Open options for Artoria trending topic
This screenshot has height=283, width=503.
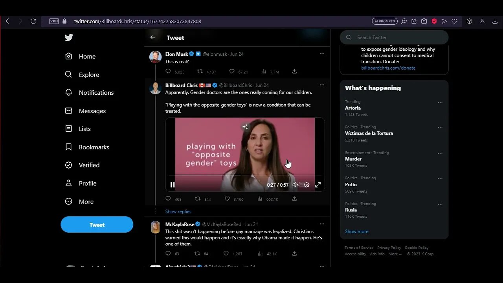440,102
